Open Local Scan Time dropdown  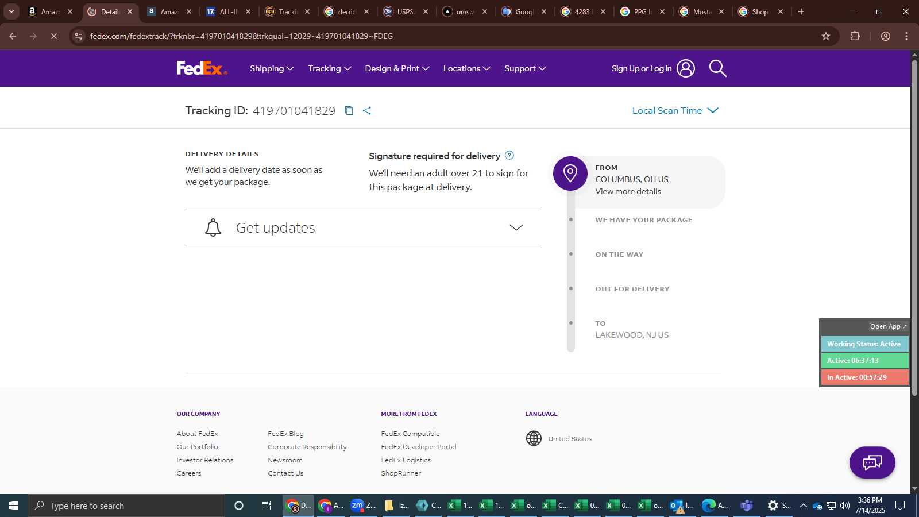[x=675, y=110]
